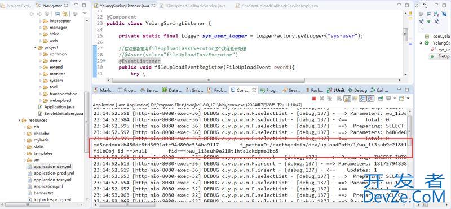451x209 pixels.
Task: Expand the interceptor folder in the Navigator
Action: [40, 21]
